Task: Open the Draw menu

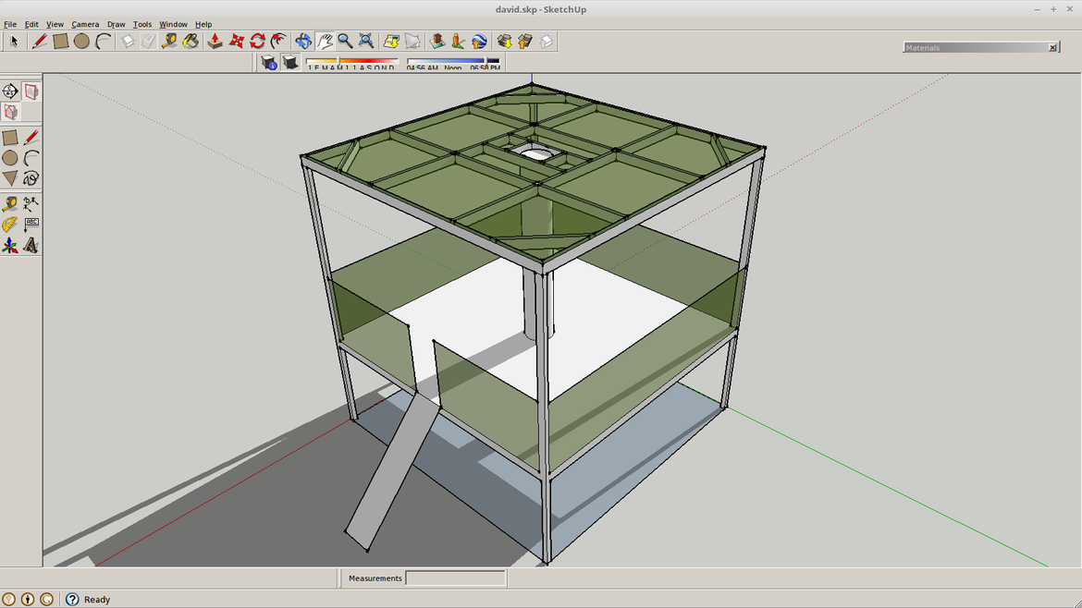Action: [116, 24]
